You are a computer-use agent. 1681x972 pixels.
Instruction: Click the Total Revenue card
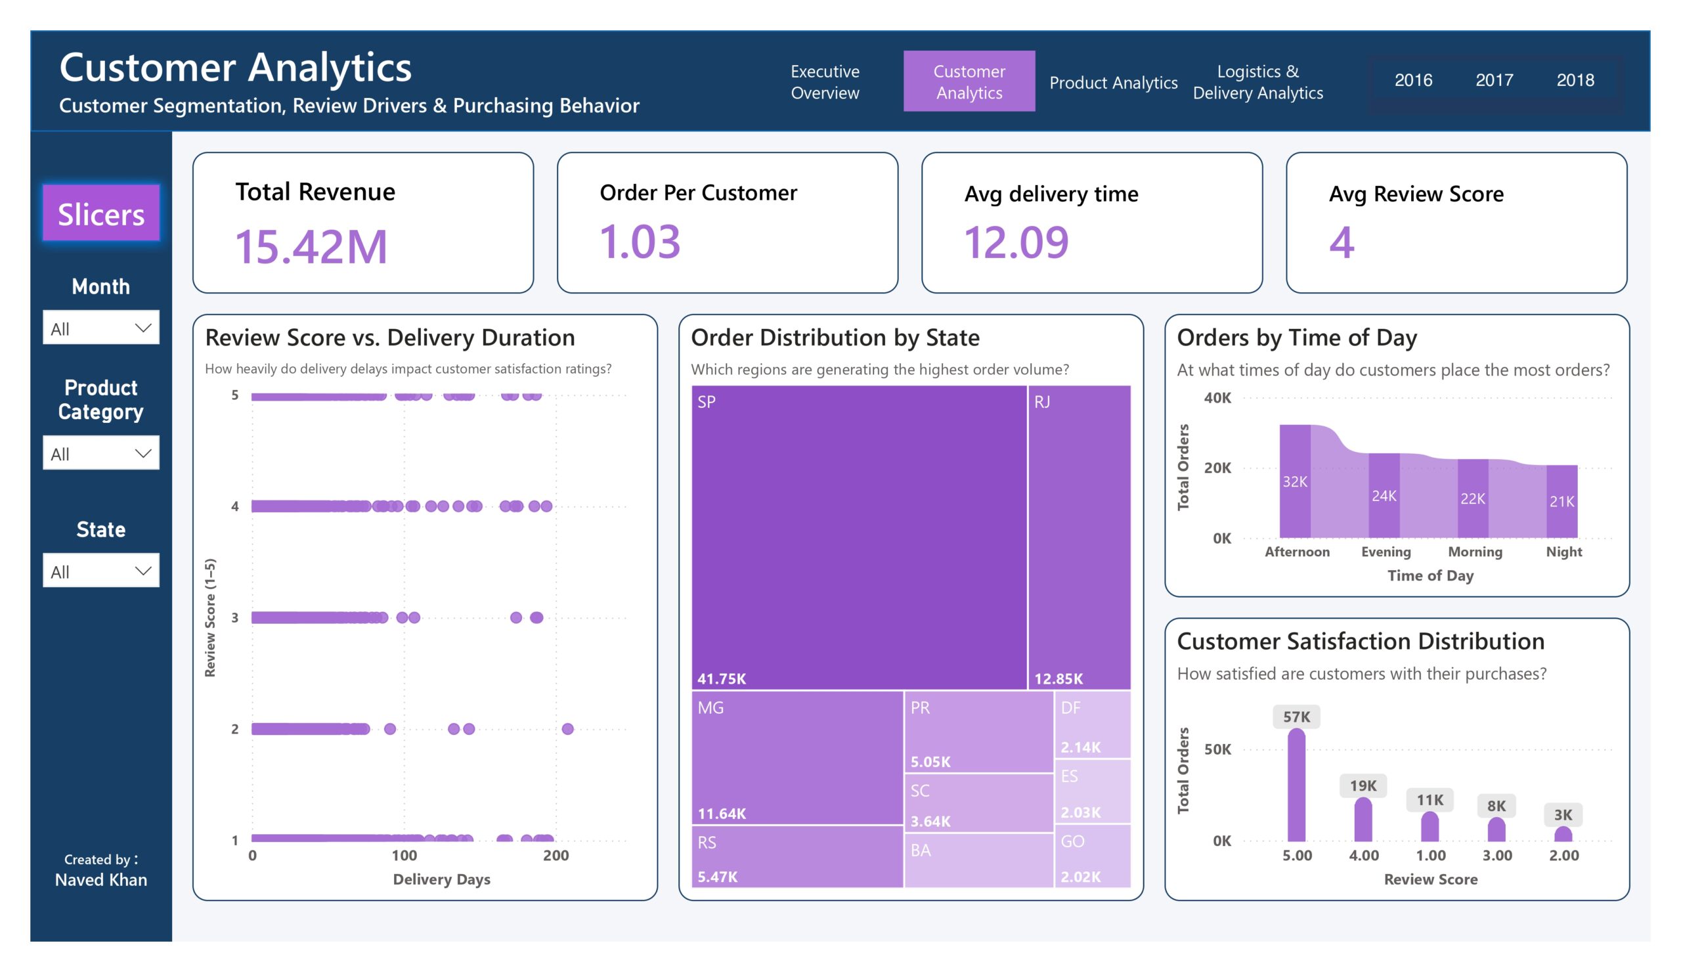pyautogui.click(x=363, y=223)
